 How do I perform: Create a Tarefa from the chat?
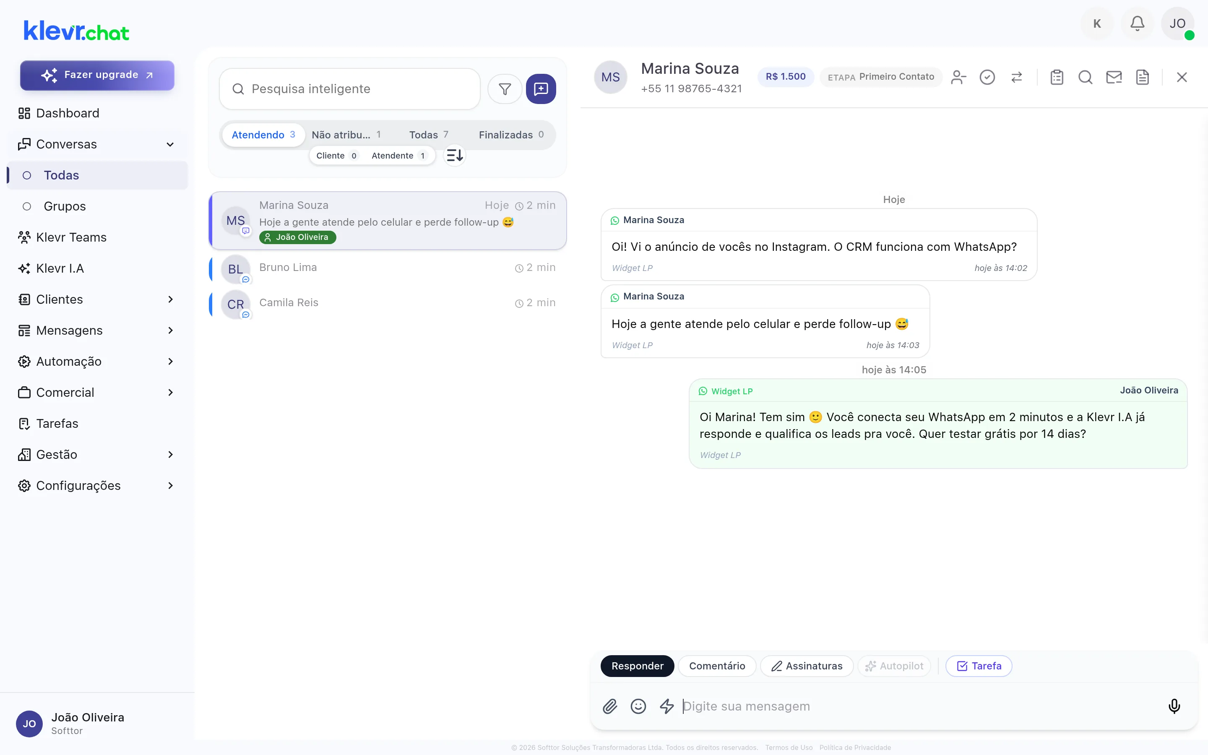pyautogui.click(x=979, y=666)
